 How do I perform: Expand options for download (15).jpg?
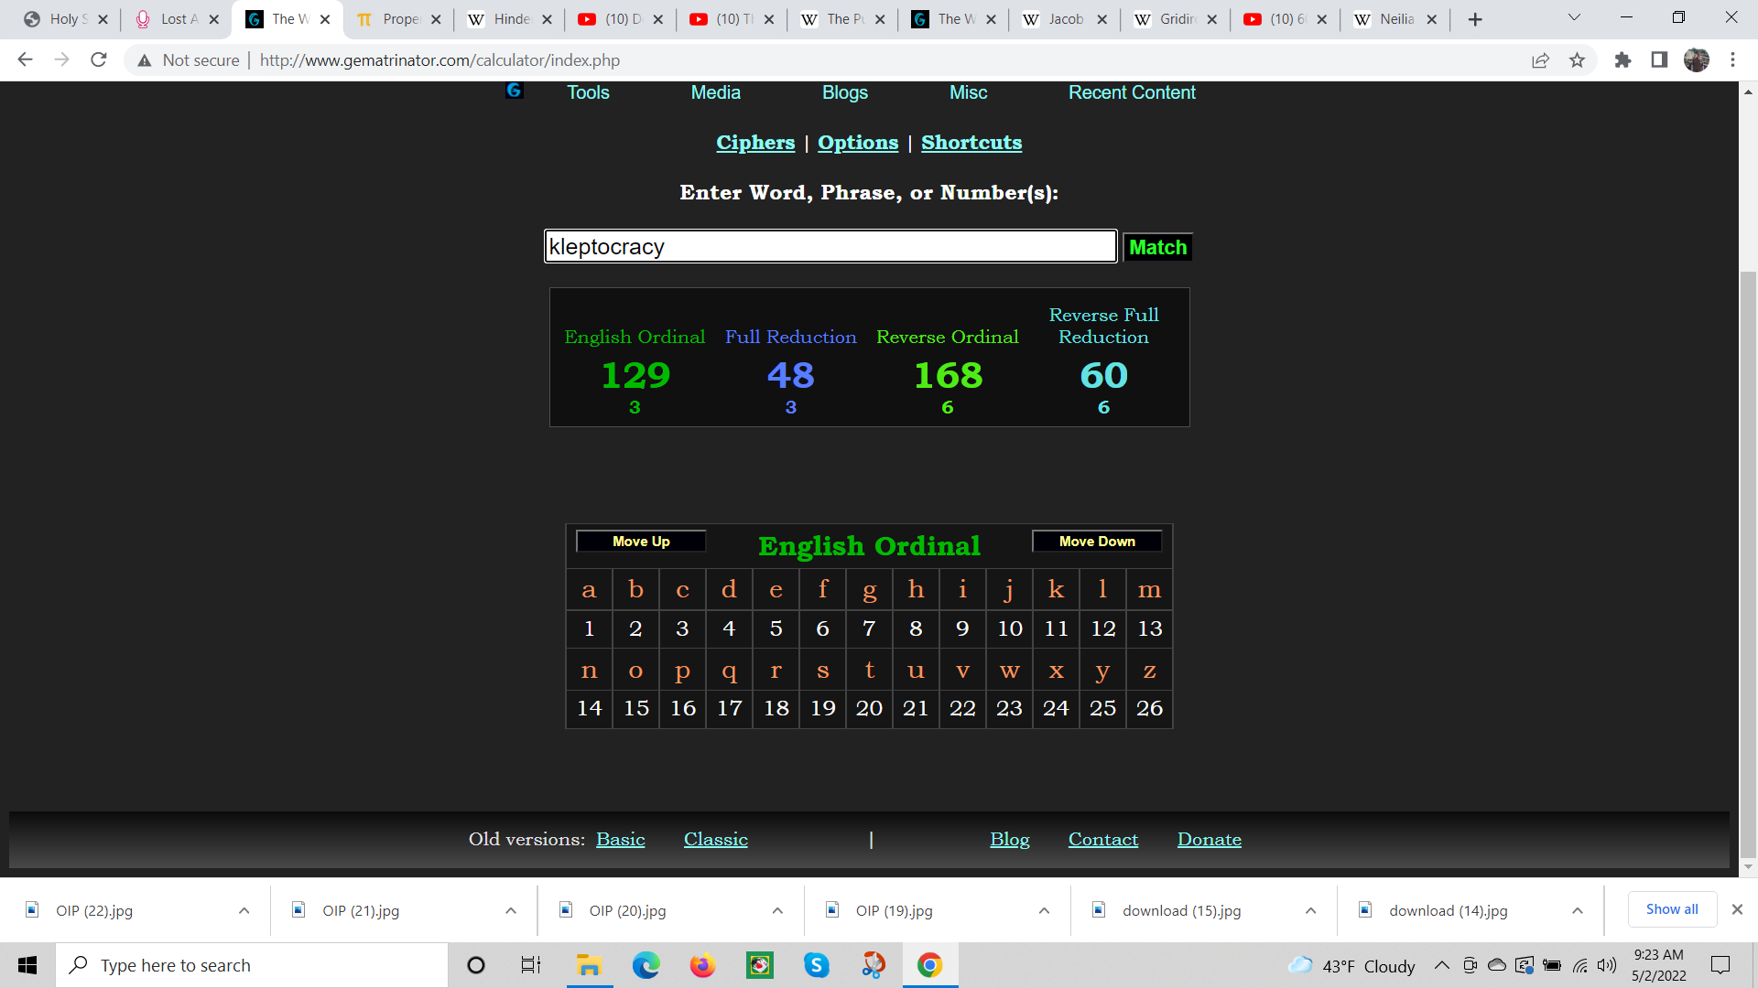coord(1310,910)
